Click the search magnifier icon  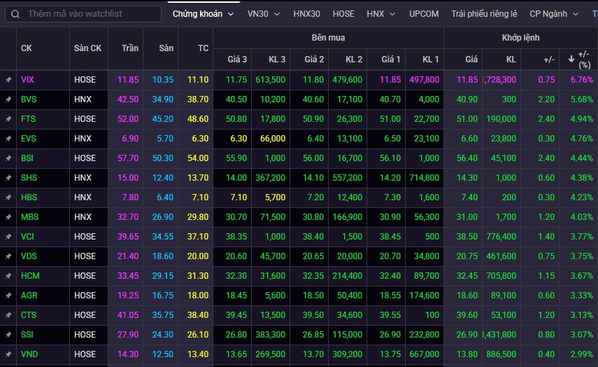click(15, 14)
